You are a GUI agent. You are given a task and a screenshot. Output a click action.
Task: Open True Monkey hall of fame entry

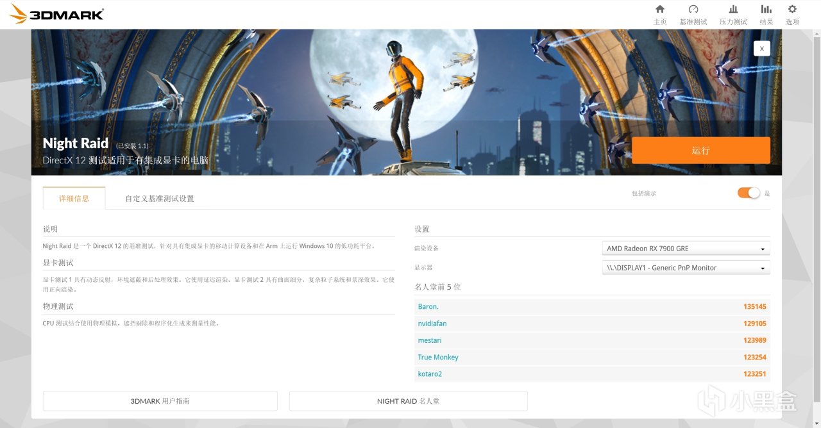point(438,357)
